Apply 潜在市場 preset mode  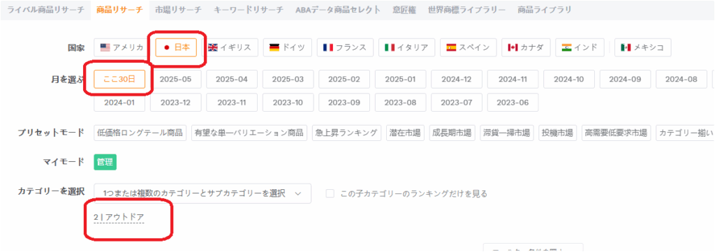tap(406, 133)
